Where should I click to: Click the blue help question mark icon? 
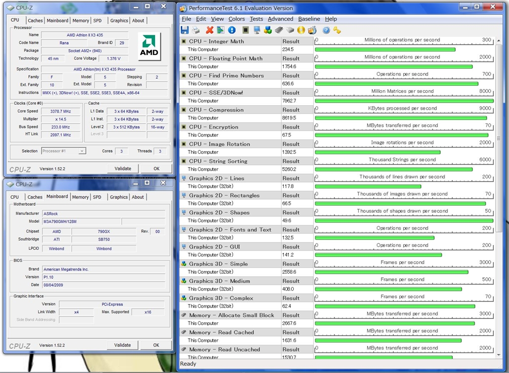[326, 30]
